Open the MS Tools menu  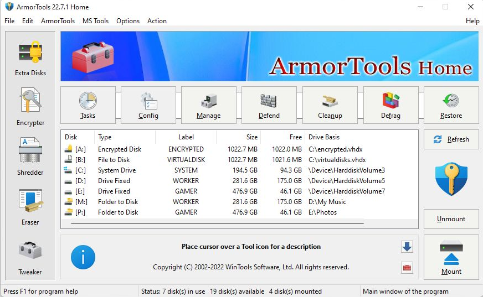click(x=95, y=21)
